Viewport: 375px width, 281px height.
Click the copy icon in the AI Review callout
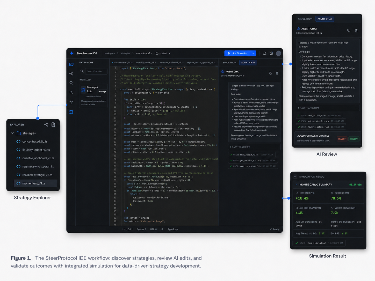[x=349, y=31]
